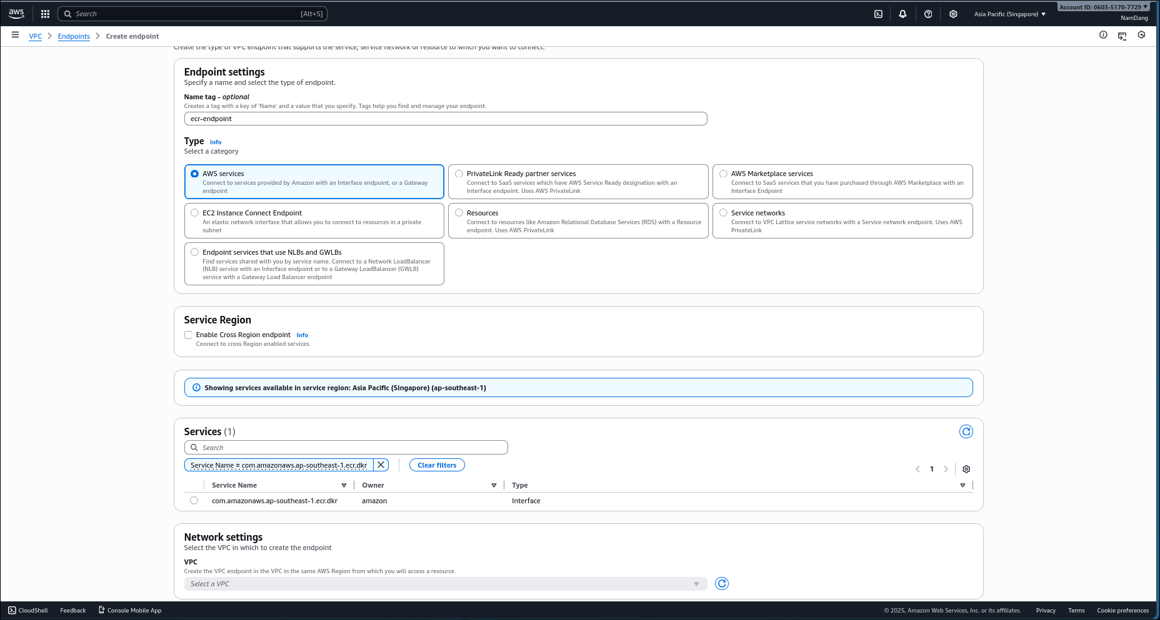The width and height of the screenshot is (1160, 620).
Task: Open console settings gear in top bar
Action: coord(953,14)
